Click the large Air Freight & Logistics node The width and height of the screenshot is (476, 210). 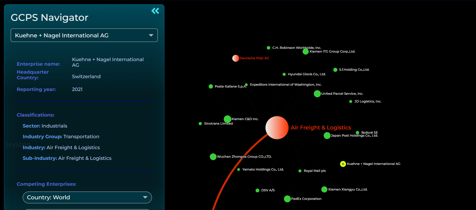coord(277,128)
